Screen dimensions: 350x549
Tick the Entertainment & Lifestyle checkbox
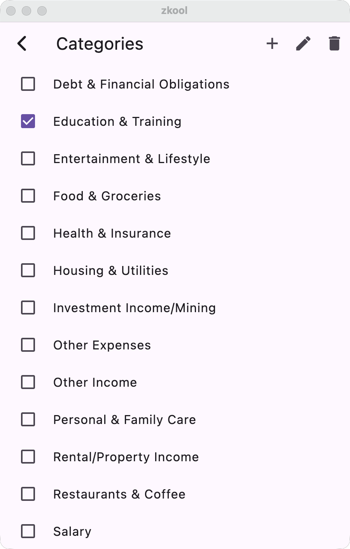click(x=28, y=158)
